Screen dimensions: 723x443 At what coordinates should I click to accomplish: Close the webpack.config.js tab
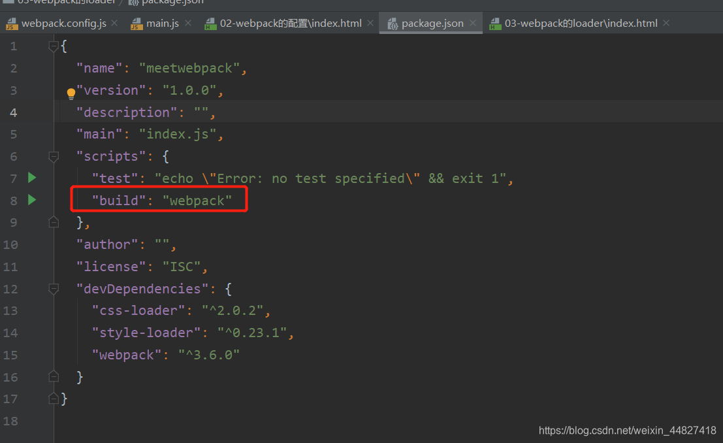pyautogui.click(x=114, y=23)
